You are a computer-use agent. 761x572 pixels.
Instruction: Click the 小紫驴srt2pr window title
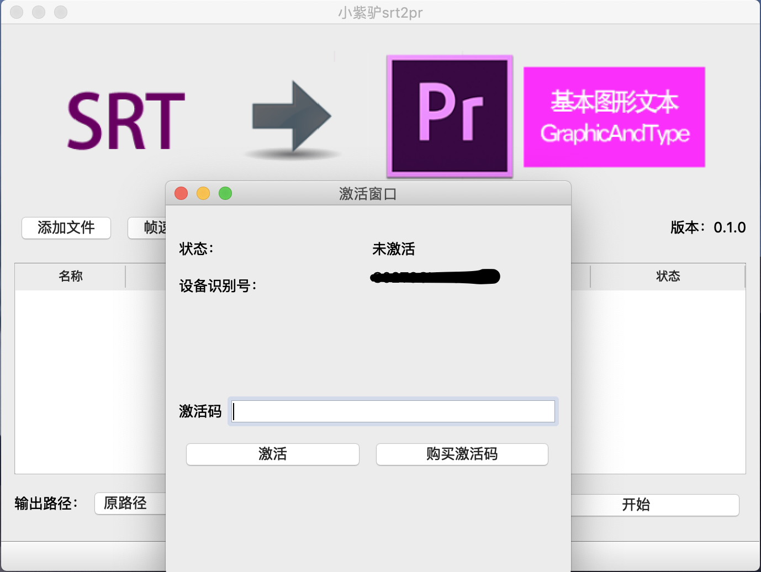[x=380, y=12]
